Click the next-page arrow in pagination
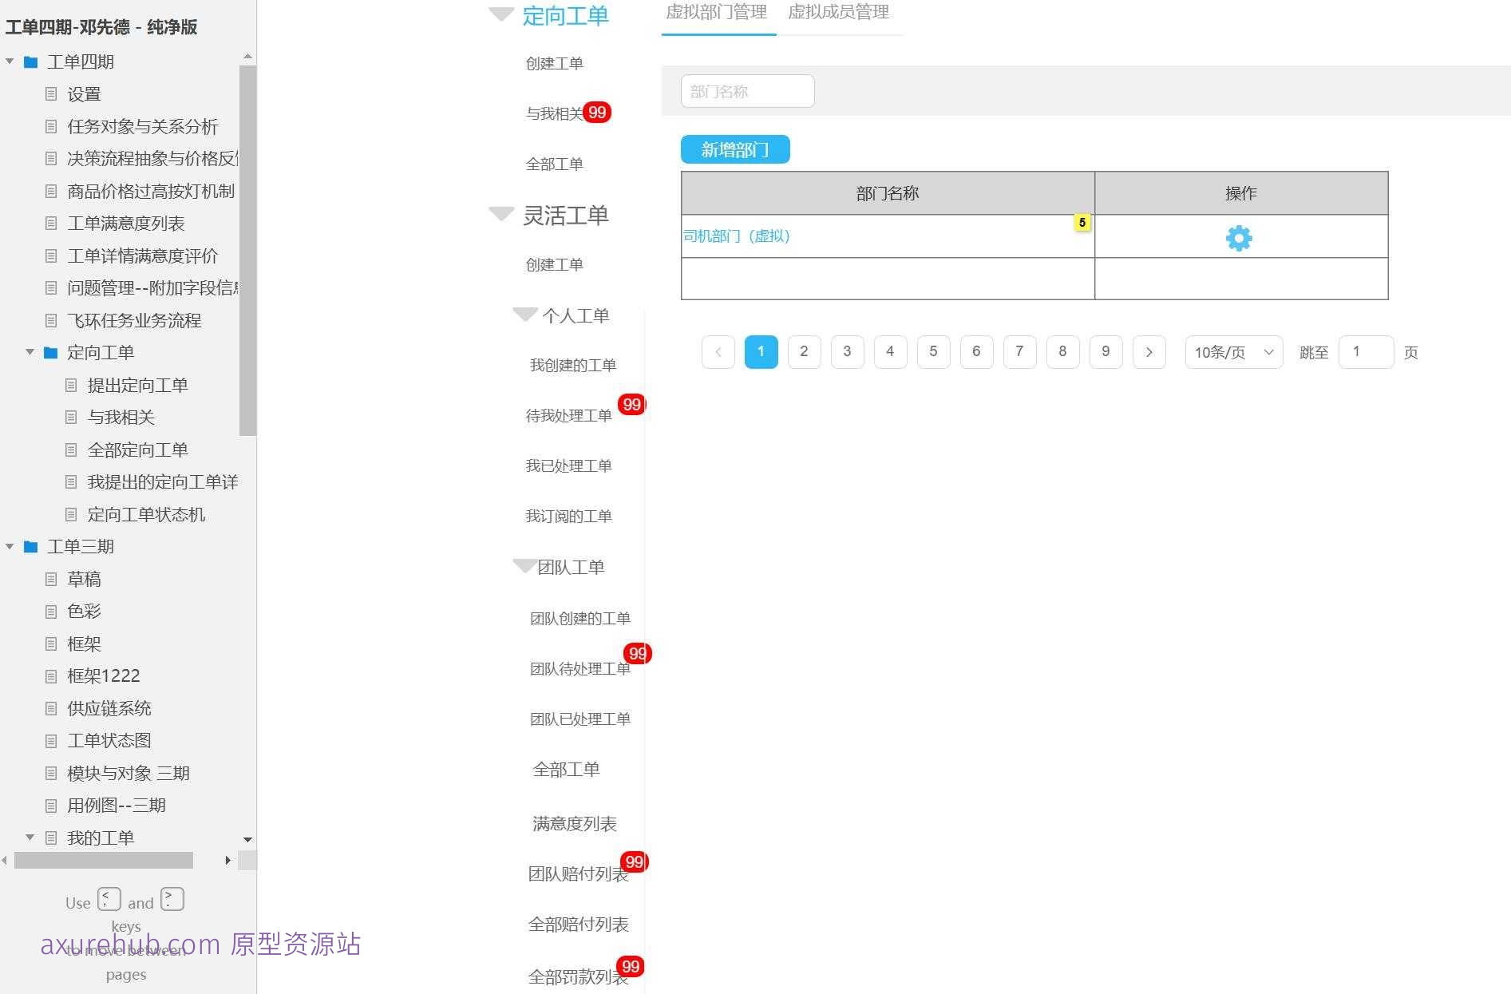This screenshot has height=994, width=1511. pyautogui.click(x=1149, y=351)
